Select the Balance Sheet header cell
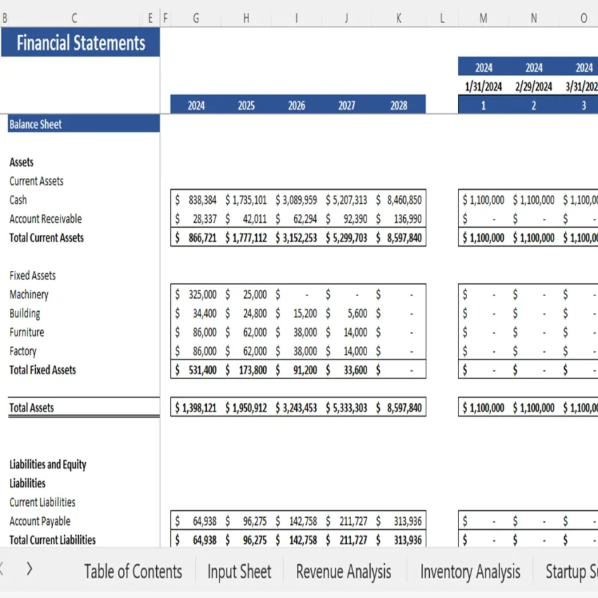 pyautogui.click(x=35, y=124)
